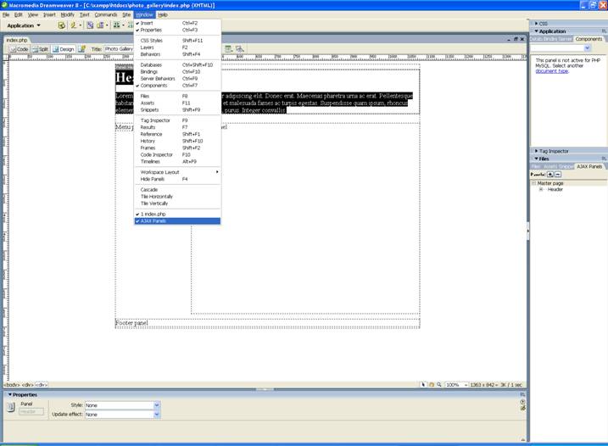Collapse the Master page tree node
Viewport: 608px width, 446px height.
pos(533,183)
